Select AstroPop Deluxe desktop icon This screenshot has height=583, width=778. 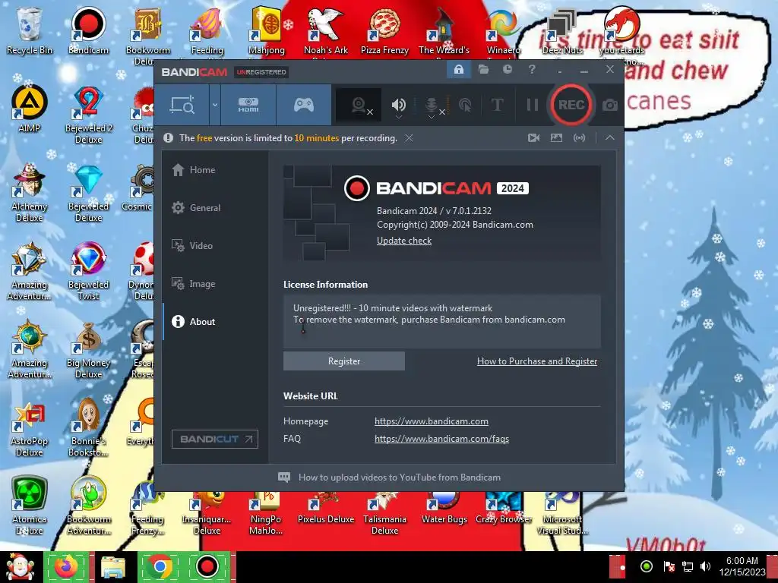[30, 427]
